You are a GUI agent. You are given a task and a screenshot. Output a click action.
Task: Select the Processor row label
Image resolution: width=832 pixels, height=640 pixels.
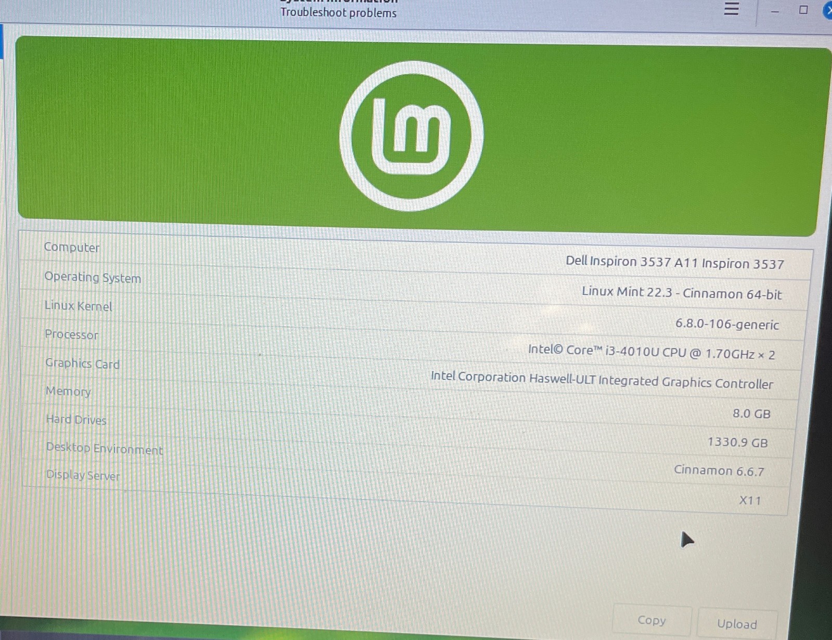pyautogui.click(x=71, y=334)
